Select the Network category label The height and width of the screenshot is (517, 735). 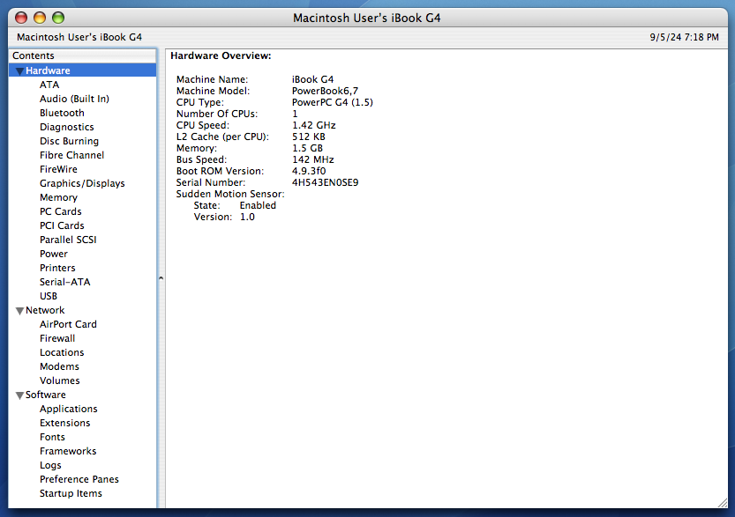tap(45, 310)
